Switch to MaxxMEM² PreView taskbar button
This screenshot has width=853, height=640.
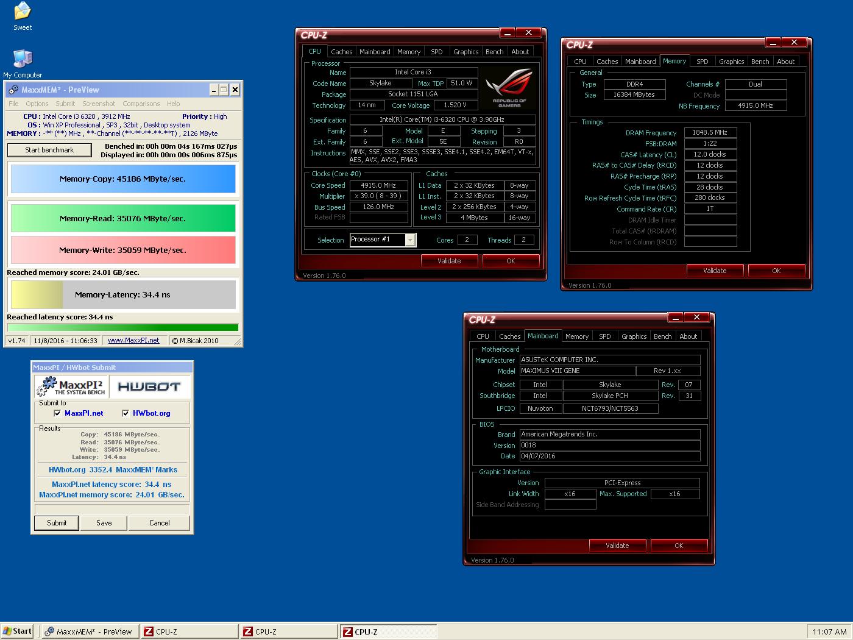tap(90, 631)
